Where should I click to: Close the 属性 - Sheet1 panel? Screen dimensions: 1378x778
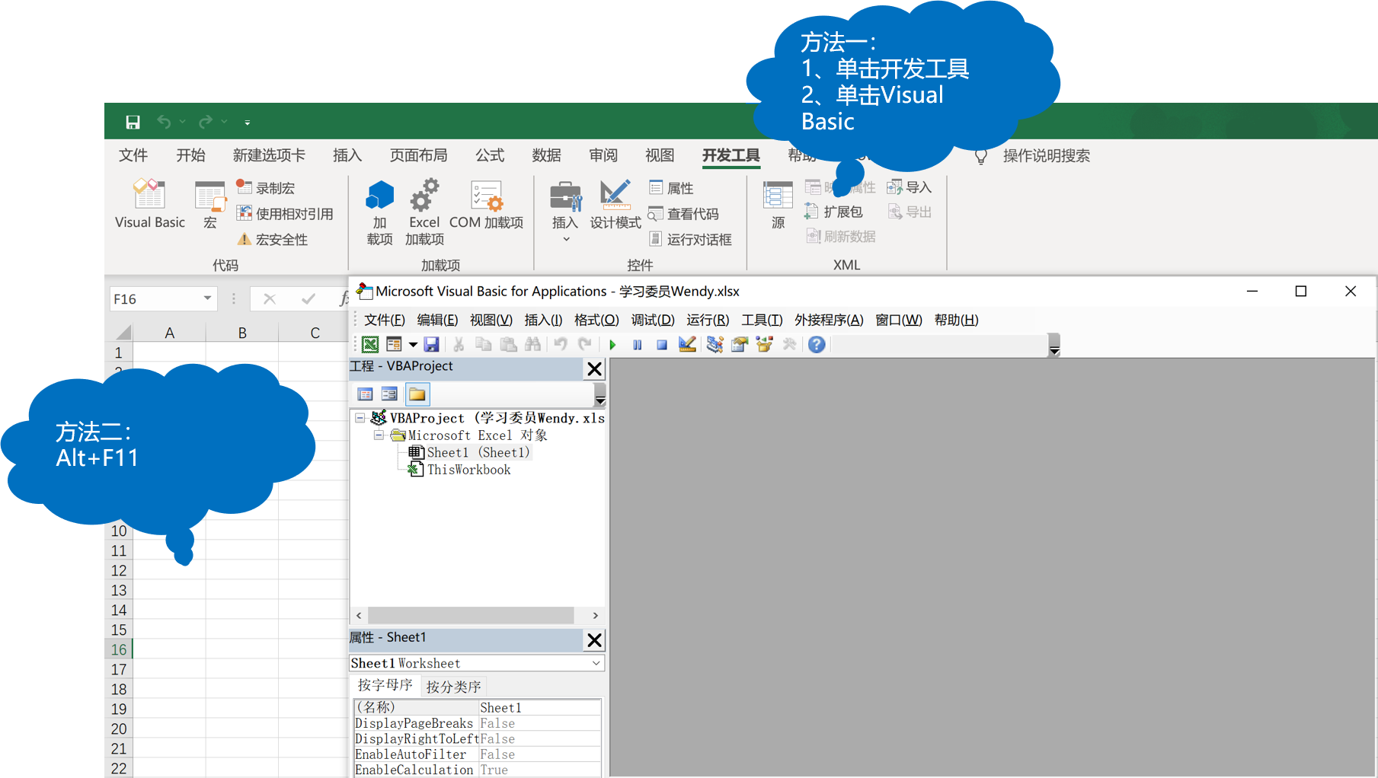coord(594,640)
